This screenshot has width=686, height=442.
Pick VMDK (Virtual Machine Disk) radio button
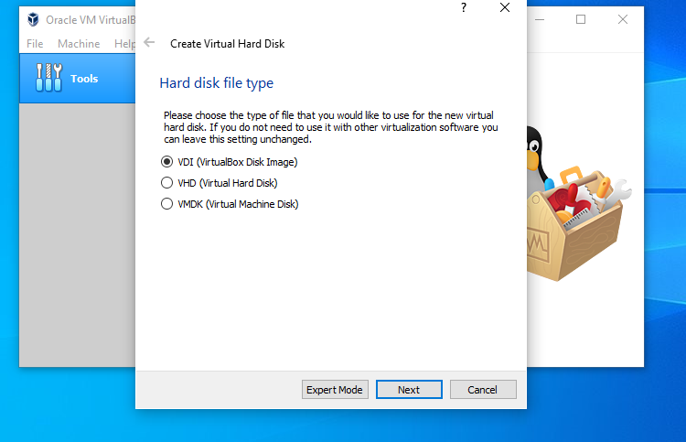(230, 204)
